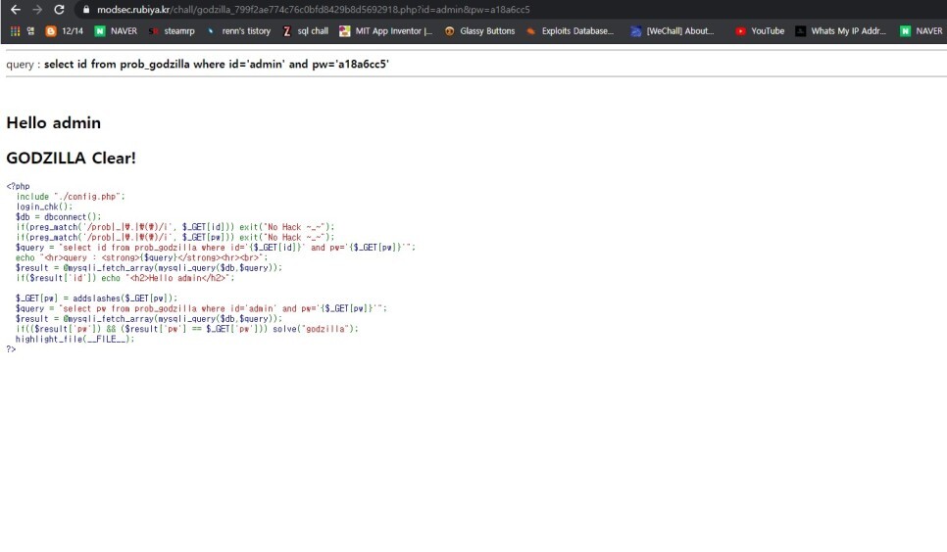
Task: Click the query text select id from prob_godzilla
Action: pyautogui.click(x=217, y=64)
